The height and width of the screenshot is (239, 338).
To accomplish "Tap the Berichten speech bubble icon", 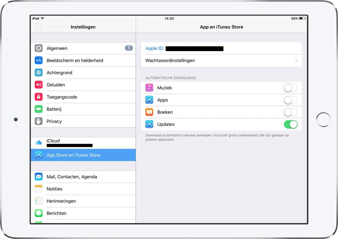I will (39, 213).
